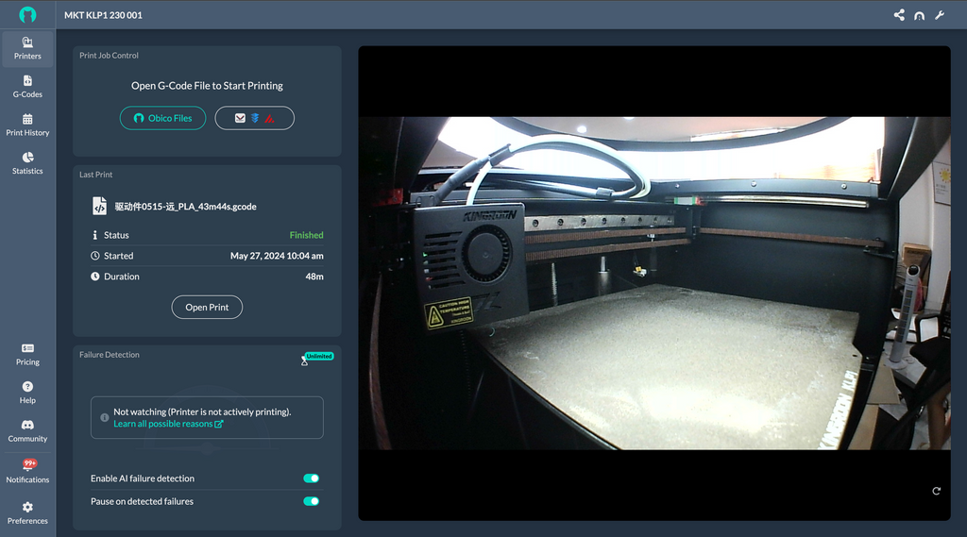967x537 pixels.
Task: Go to G-Codes in the sidebar
Action: (27, 86)
